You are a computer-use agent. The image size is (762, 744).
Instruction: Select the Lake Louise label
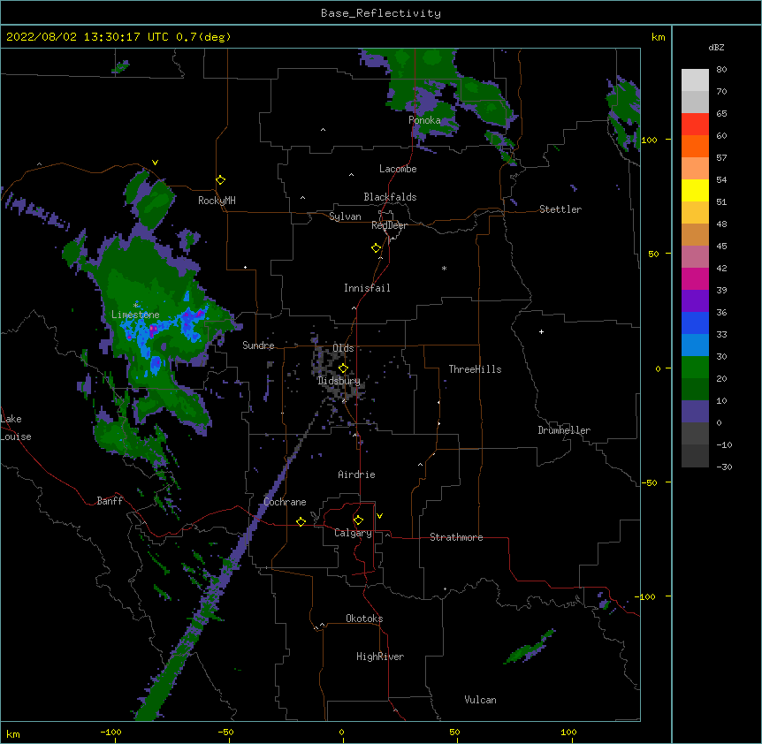(15, 428)
